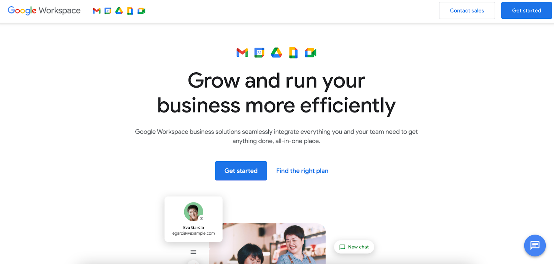Click the camera icon on Eva's avatar
Viewport: 554px width, 264px height.
pos(202,218)
